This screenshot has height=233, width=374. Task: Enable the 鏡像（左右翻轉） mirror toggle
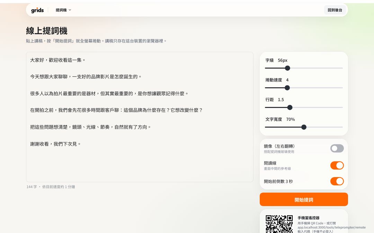[x=337, y=148]
